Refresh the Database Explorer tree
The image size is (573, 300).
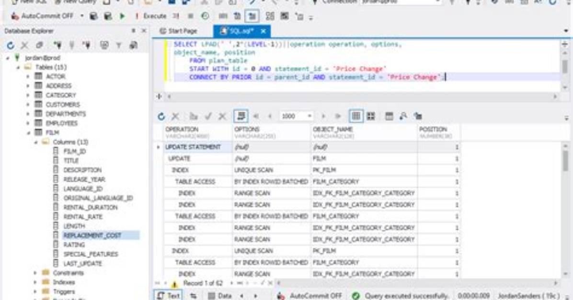coord(11,45)
